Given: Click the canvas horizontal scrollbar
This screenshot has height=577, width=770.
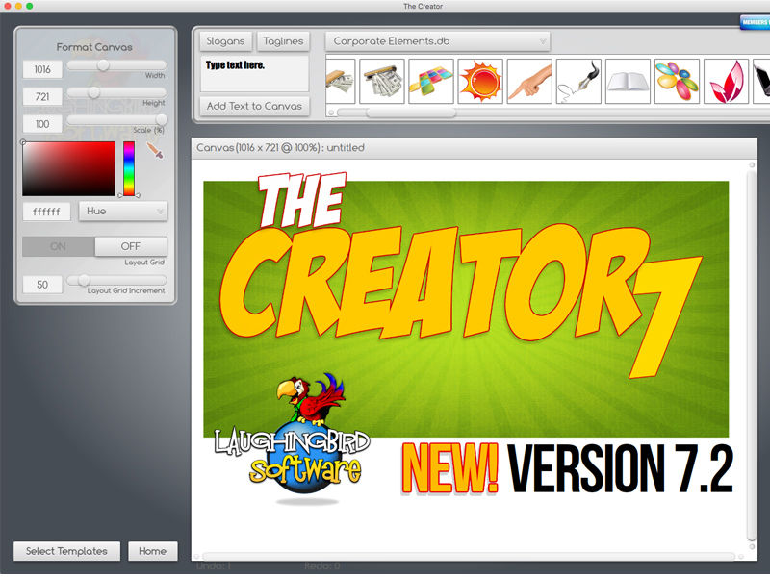Looking at the screenshot, I should (x=469, y=557).
